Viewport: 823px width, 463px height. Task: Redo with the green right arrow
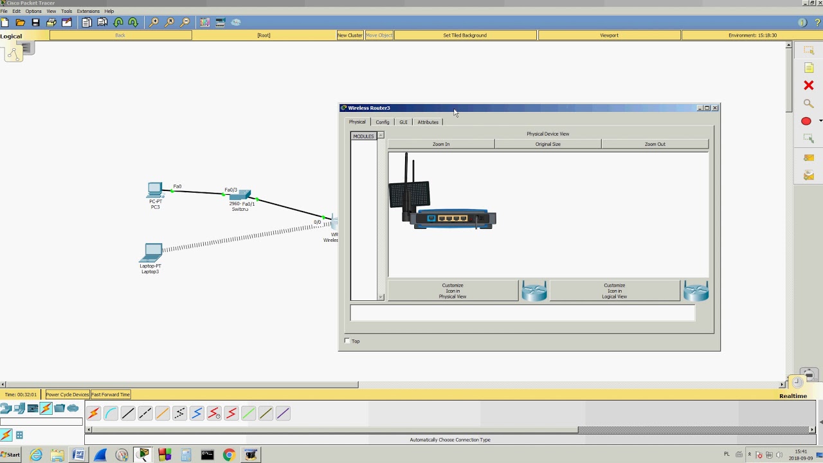(133, 23)
